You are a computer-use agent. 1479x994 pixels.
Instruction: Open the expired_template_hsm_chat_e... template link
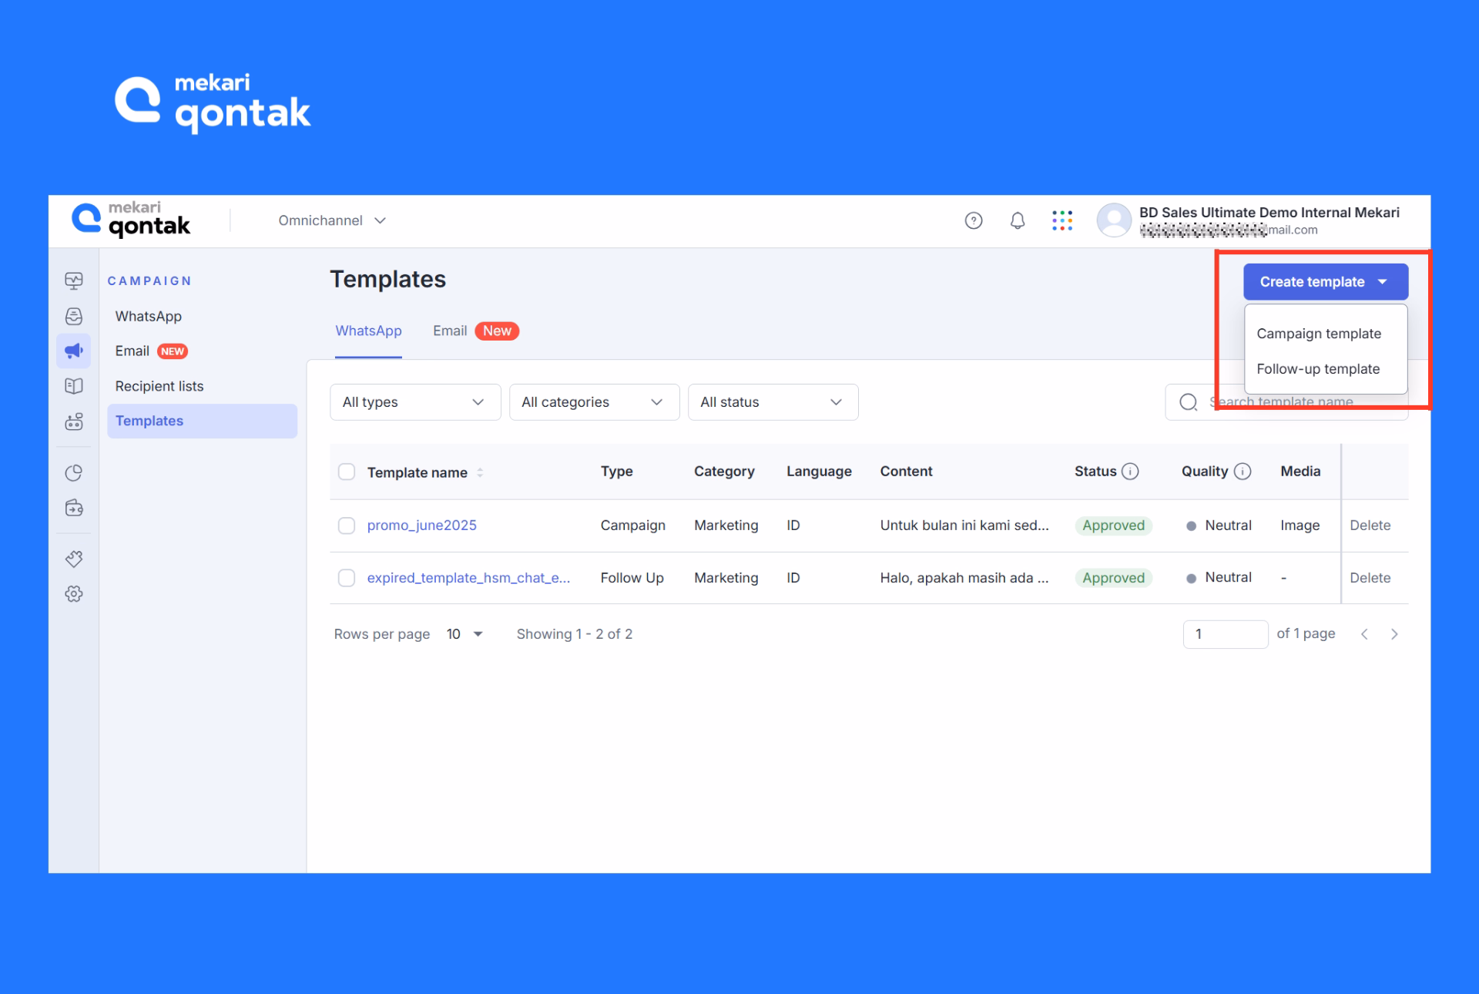(x=468, y=578)
